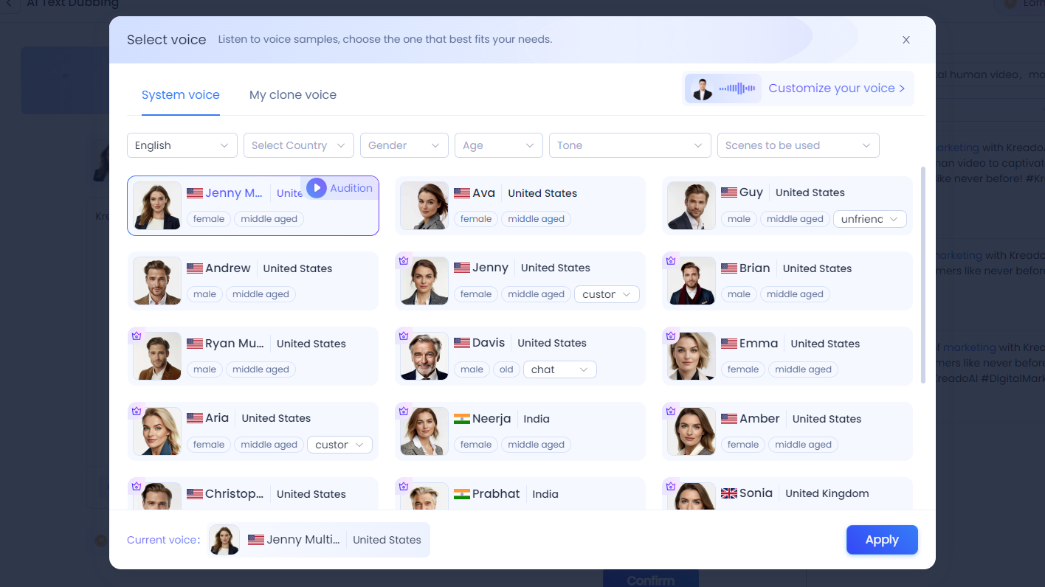
Task: Select the System voice tab
Action: tap(181, 95)
